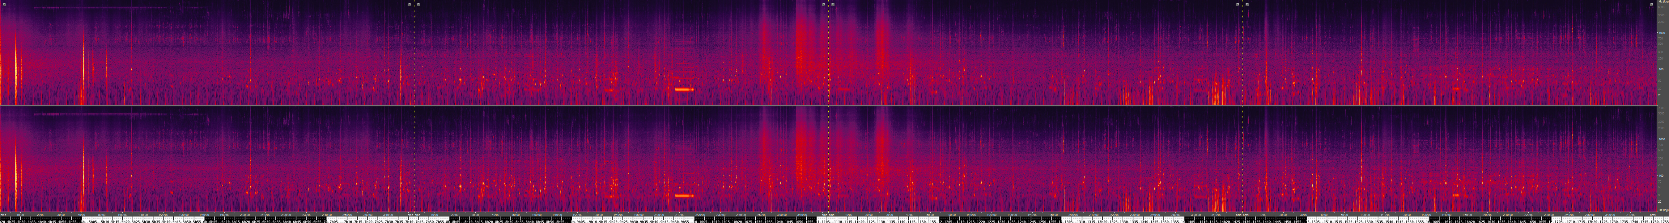The image size is (1669, 223).
Task: Click 2:00:00 on the second clip's time ruler
Action: point(659,215)
